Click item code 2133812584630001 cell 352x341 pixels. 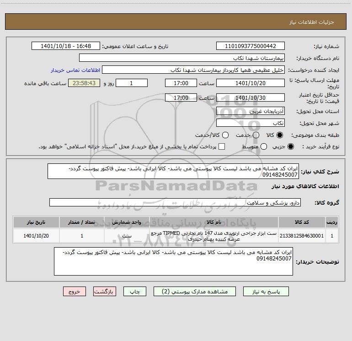pyautogui.click(x=302, y=236)
